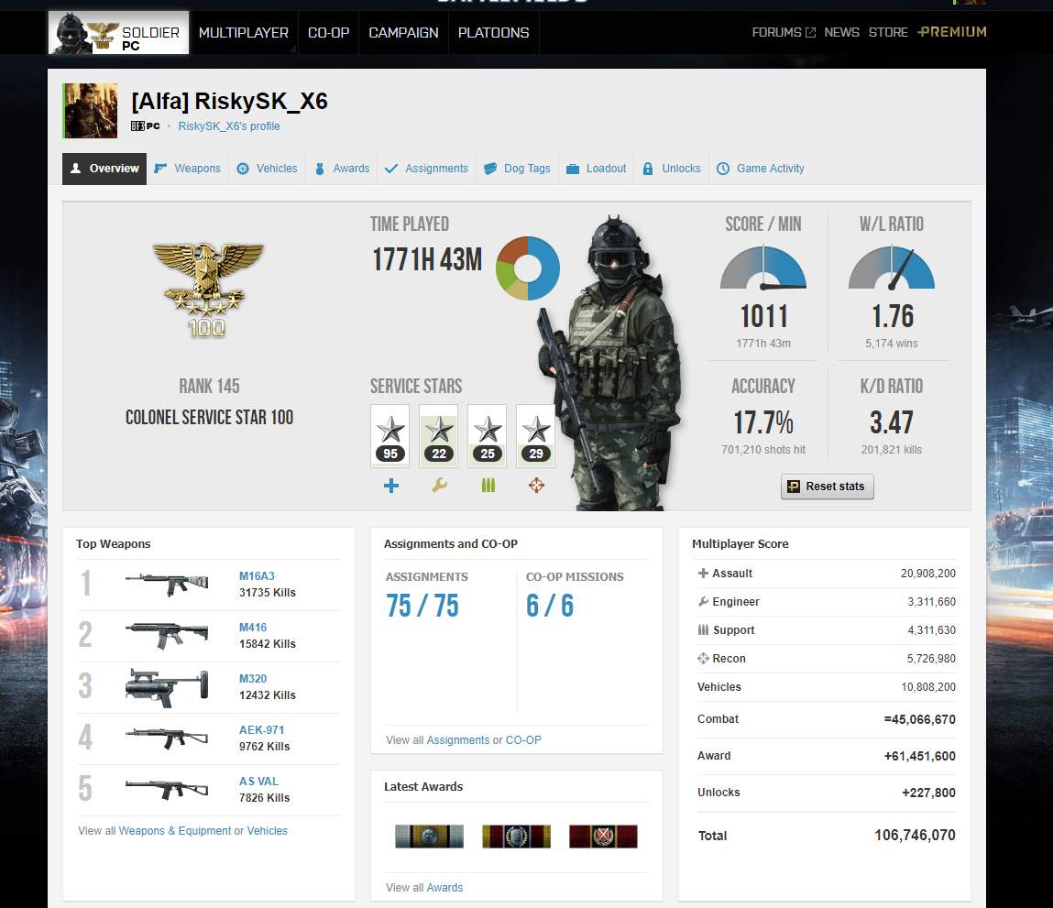The height and width of the screenshot is (908, 1053).
Task: Click the AS VAL weapon image
Action: click(x=167, y=789)
